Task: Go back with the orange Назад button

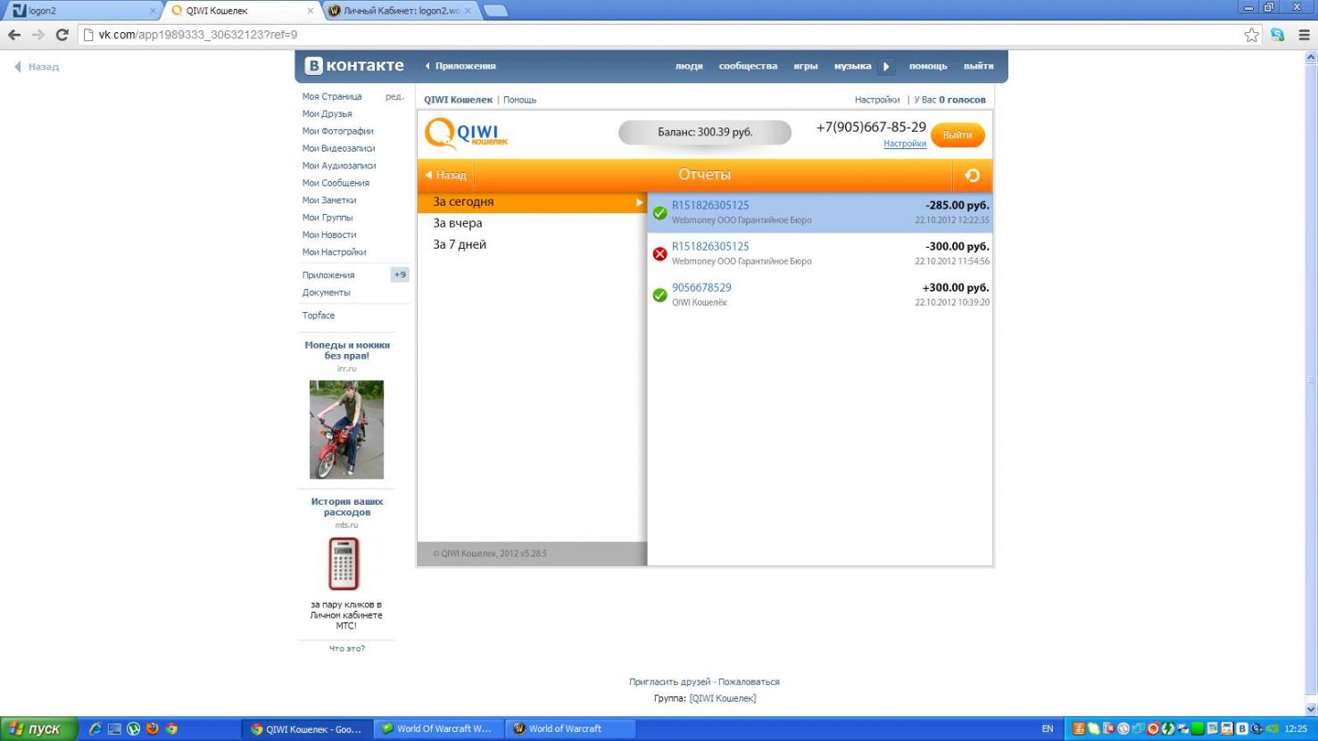Action: tap(446, 176)
